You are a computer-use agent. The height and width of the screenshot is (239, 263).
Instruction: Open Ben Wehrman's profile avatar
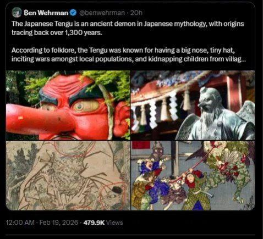tap(17, 13)
